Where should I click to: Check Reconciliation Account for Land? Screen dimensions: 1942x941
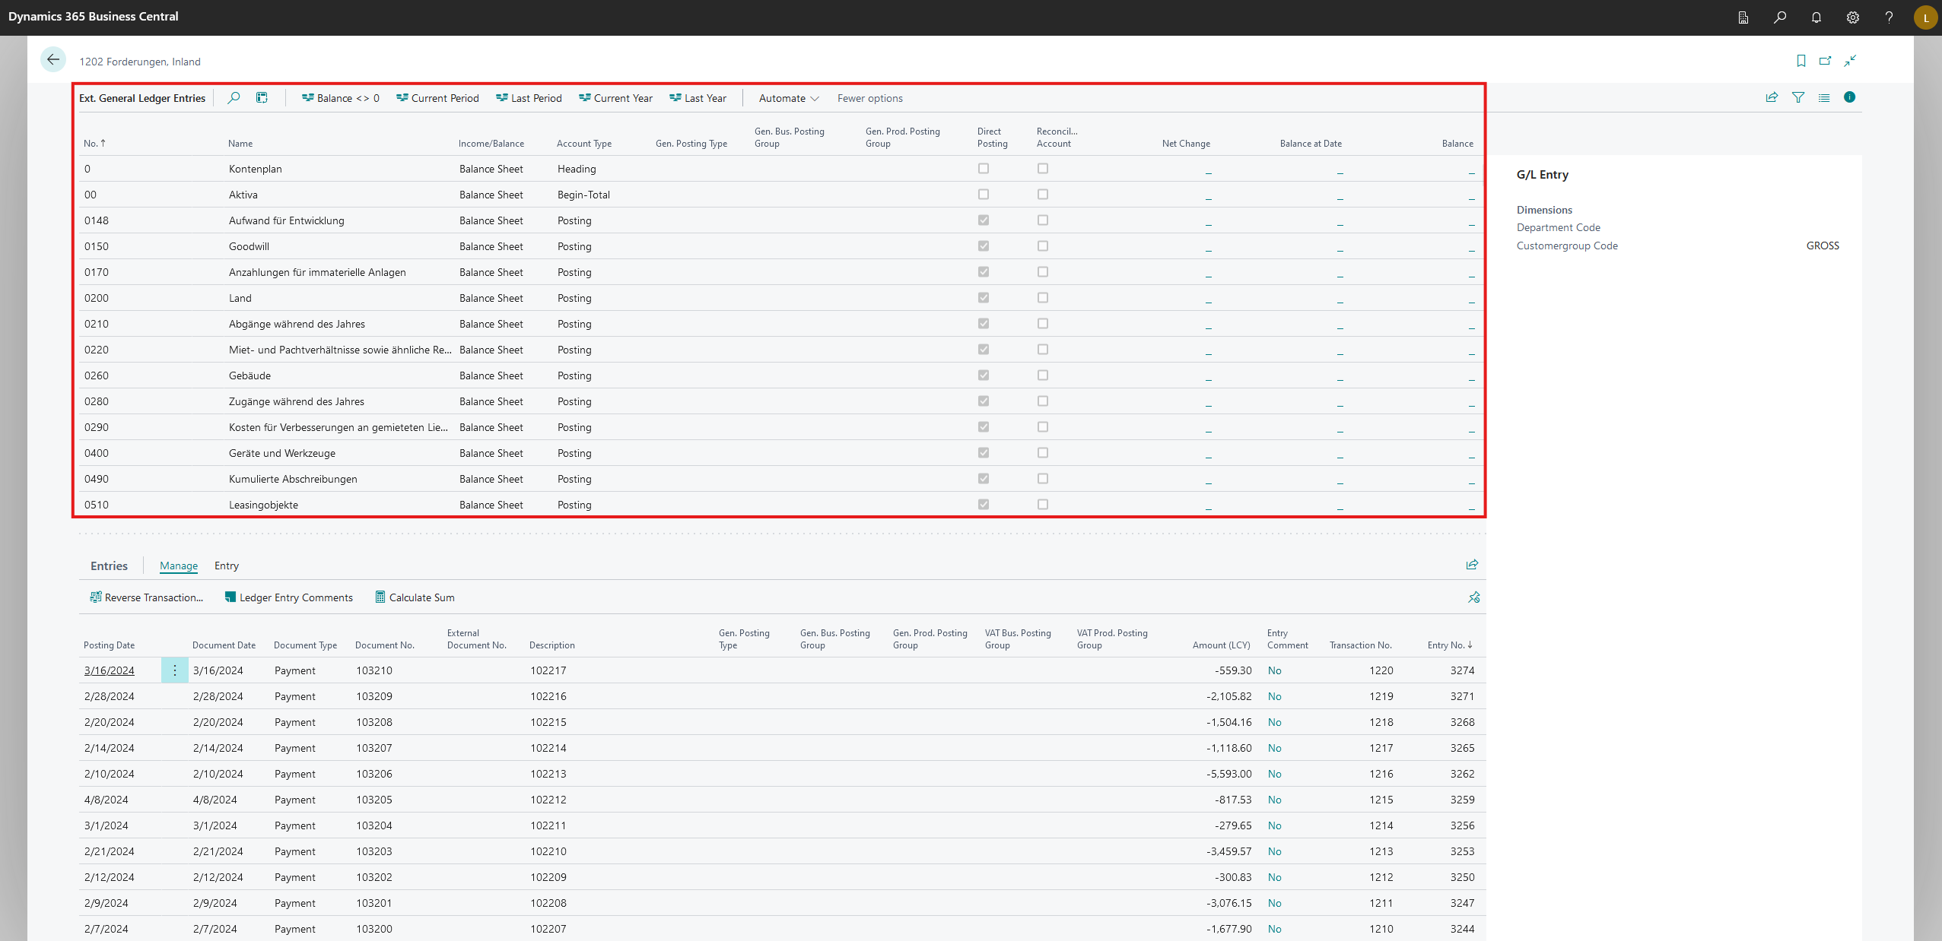pyautogui.click(x=1042, y=297)
